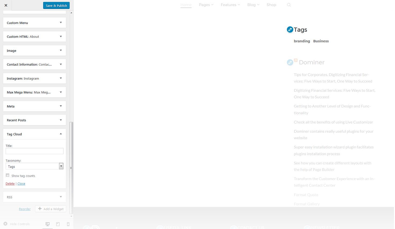395x229 pixels.
Task: Open Features menu in preview
Action: 230,5
